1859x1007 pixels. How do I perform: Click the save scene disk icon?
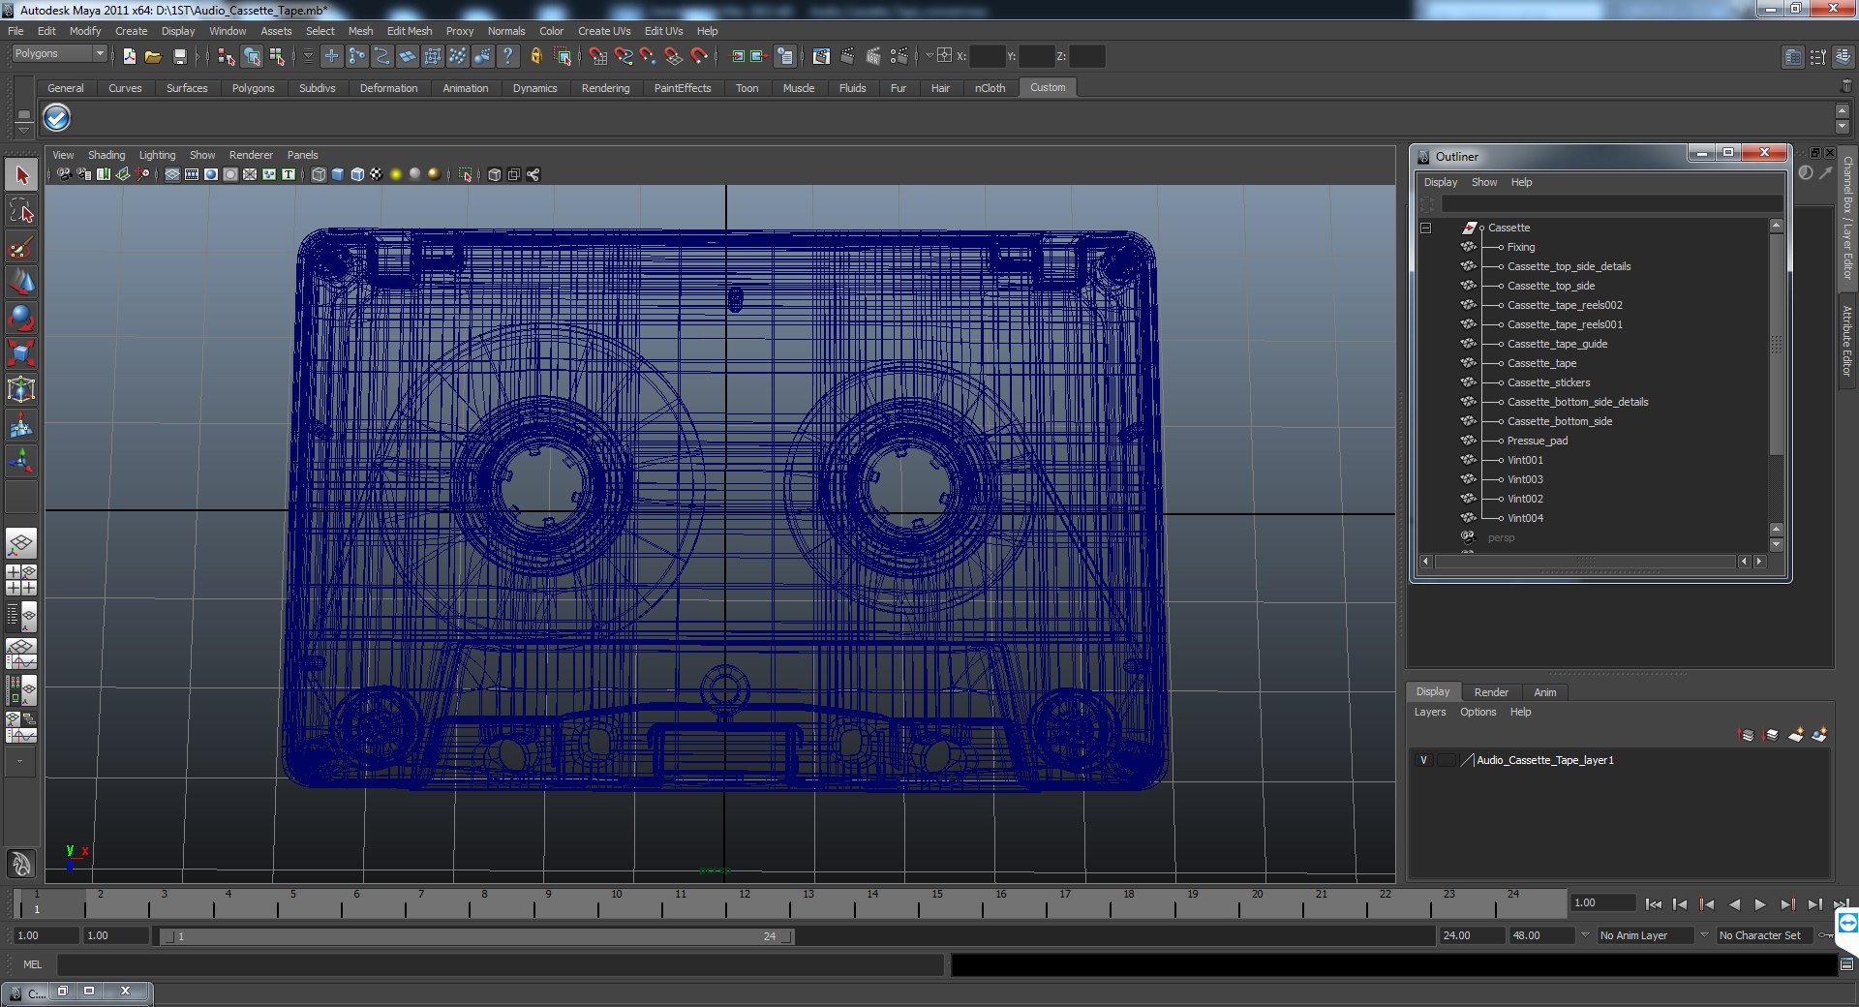click(x=179, y=56)
